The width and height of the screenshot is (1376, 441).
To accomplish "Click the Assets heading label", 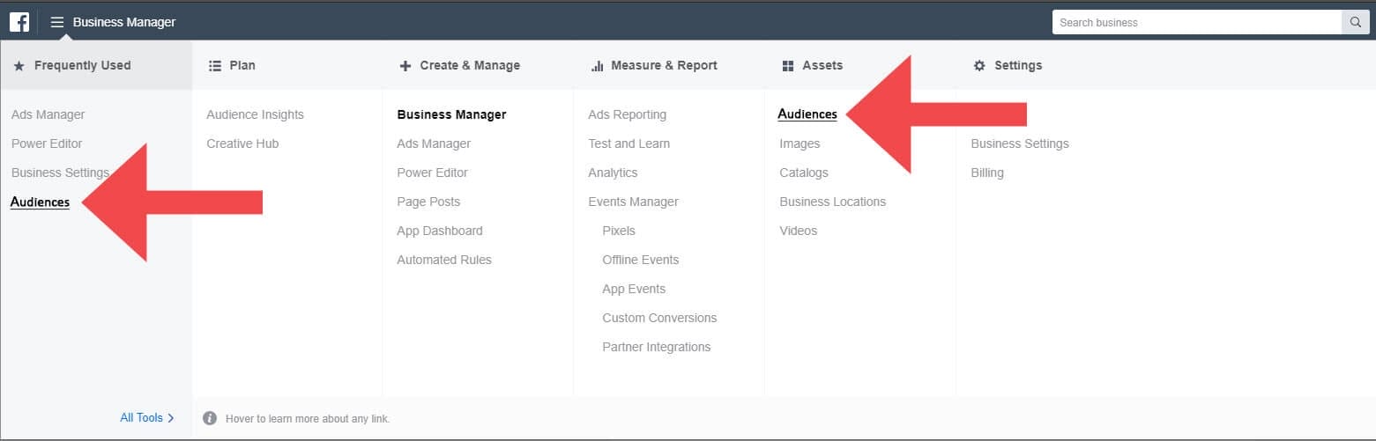I will [822, 65].
